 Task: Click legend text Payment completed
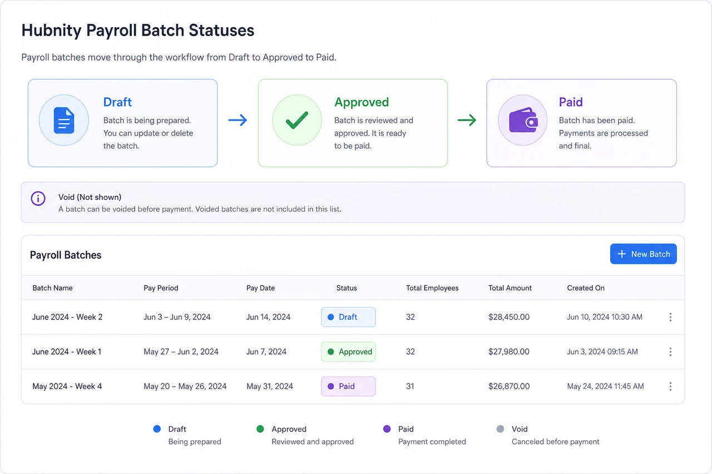click(432, 442)
